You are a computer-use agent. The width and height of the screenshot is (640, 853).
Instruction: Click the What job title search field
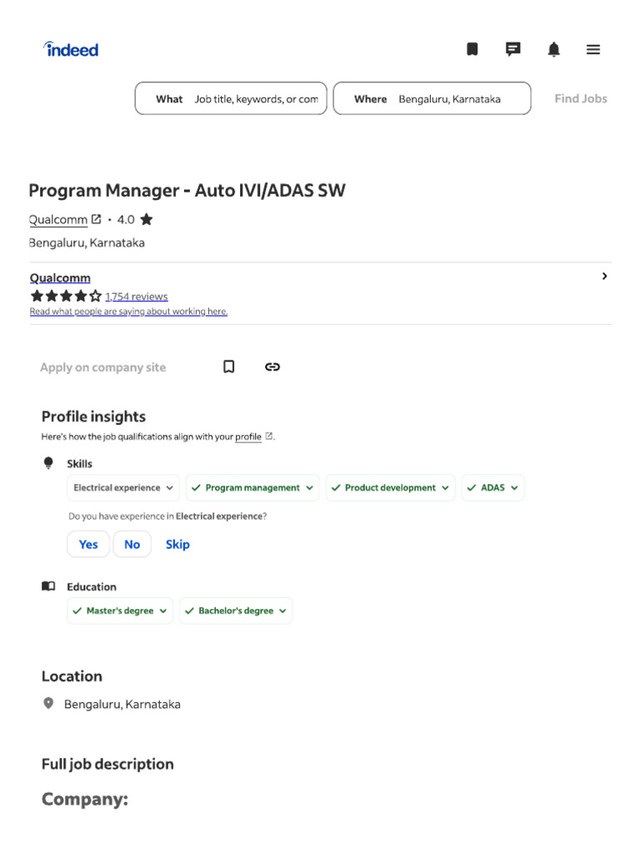(x=231, y=98)
